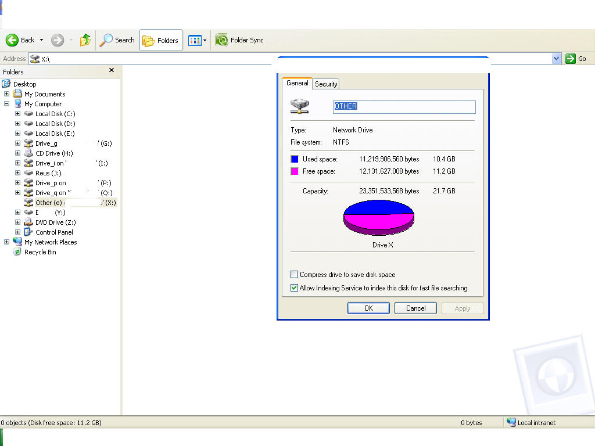Click status text '0 objects (Disk free space: 11.2 GB)'

51,423
